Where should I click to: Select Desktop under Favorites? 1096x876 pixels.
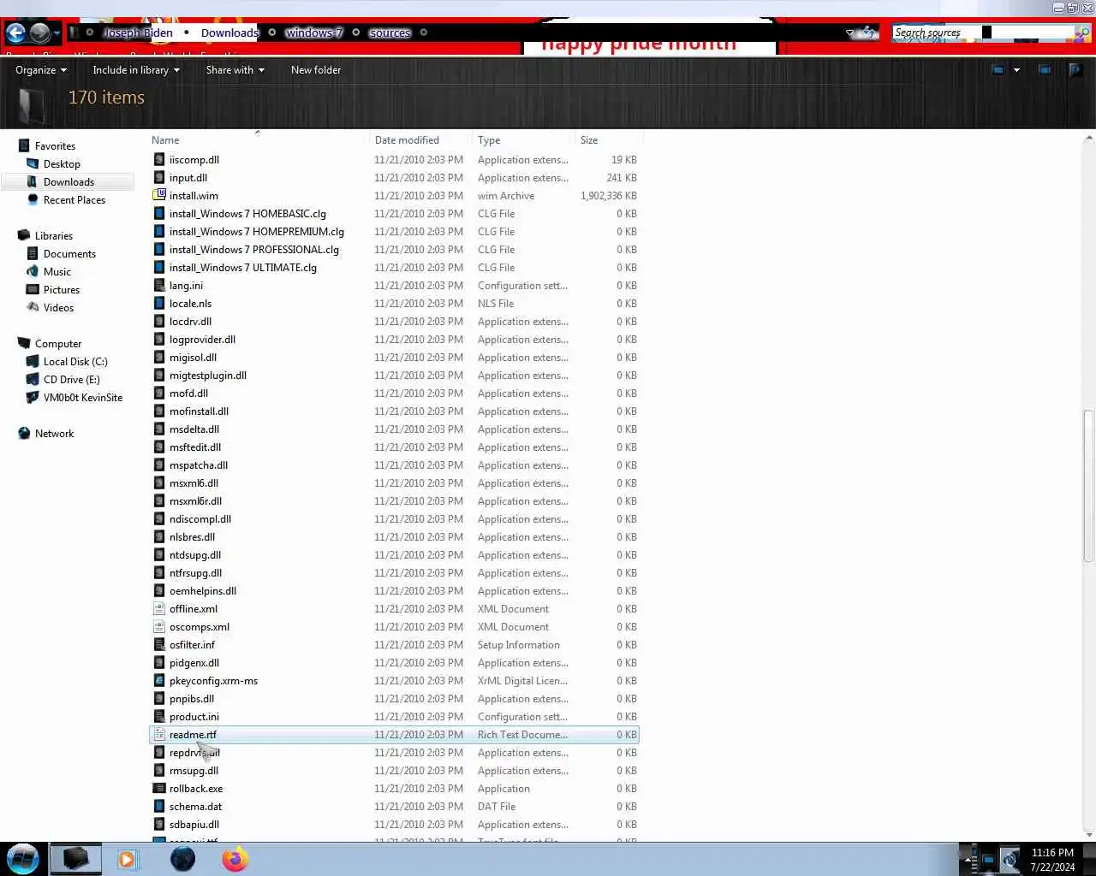pyautogui.click(x=62, y=164)
